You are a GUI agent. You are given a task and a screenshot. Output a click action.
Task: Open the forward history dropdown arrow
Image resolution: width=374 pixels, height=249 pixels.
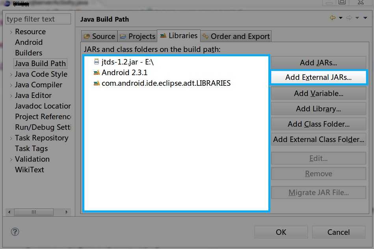click(x=357, y=18)
